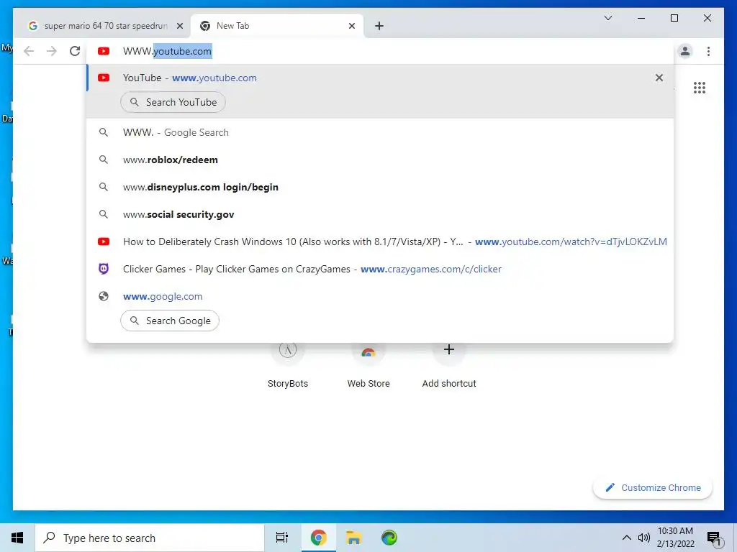
Task: Pick the www.disneyplus.com login/begin suggestion
Action: [380, 187]
